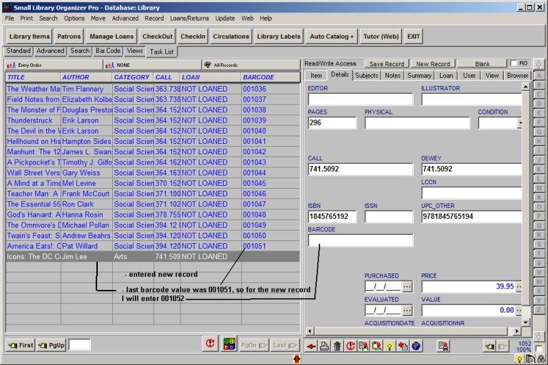548x365 pixels.
Task: Click the ellipsis button beside VALUE 0.00
Action: click(x=519, y=311)
